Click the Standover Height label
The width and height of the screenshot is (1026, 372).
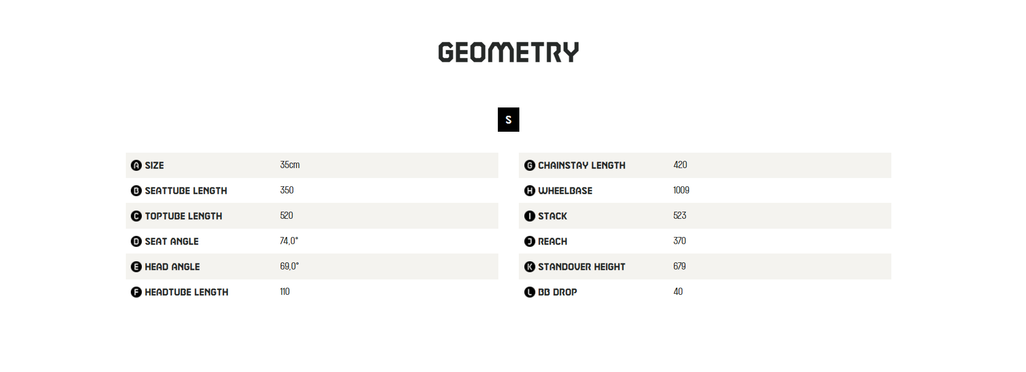582,267
